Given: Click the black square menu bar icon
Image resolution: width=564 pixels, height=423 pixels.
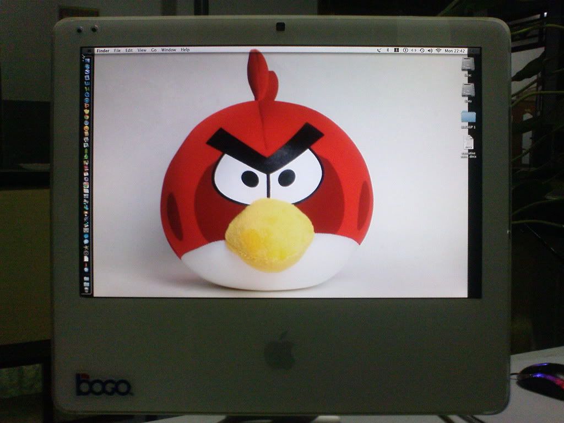Looking at the screenshot, I should coord(397,51).
